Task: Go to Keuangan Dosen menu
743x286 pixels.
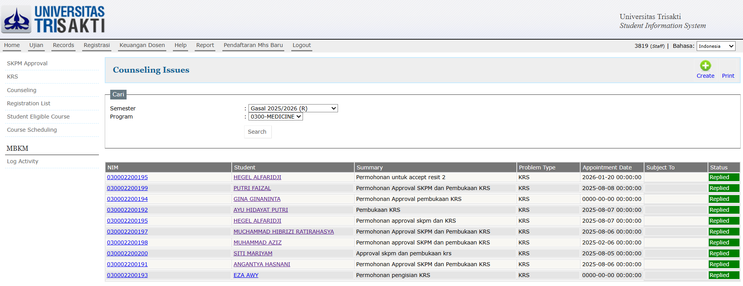Action: [x=142, y=45]
